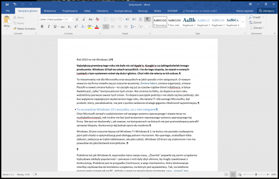Viewport: 279px width, 179px height.
Task: Open the Plik tab
Action: pos(8,11)
